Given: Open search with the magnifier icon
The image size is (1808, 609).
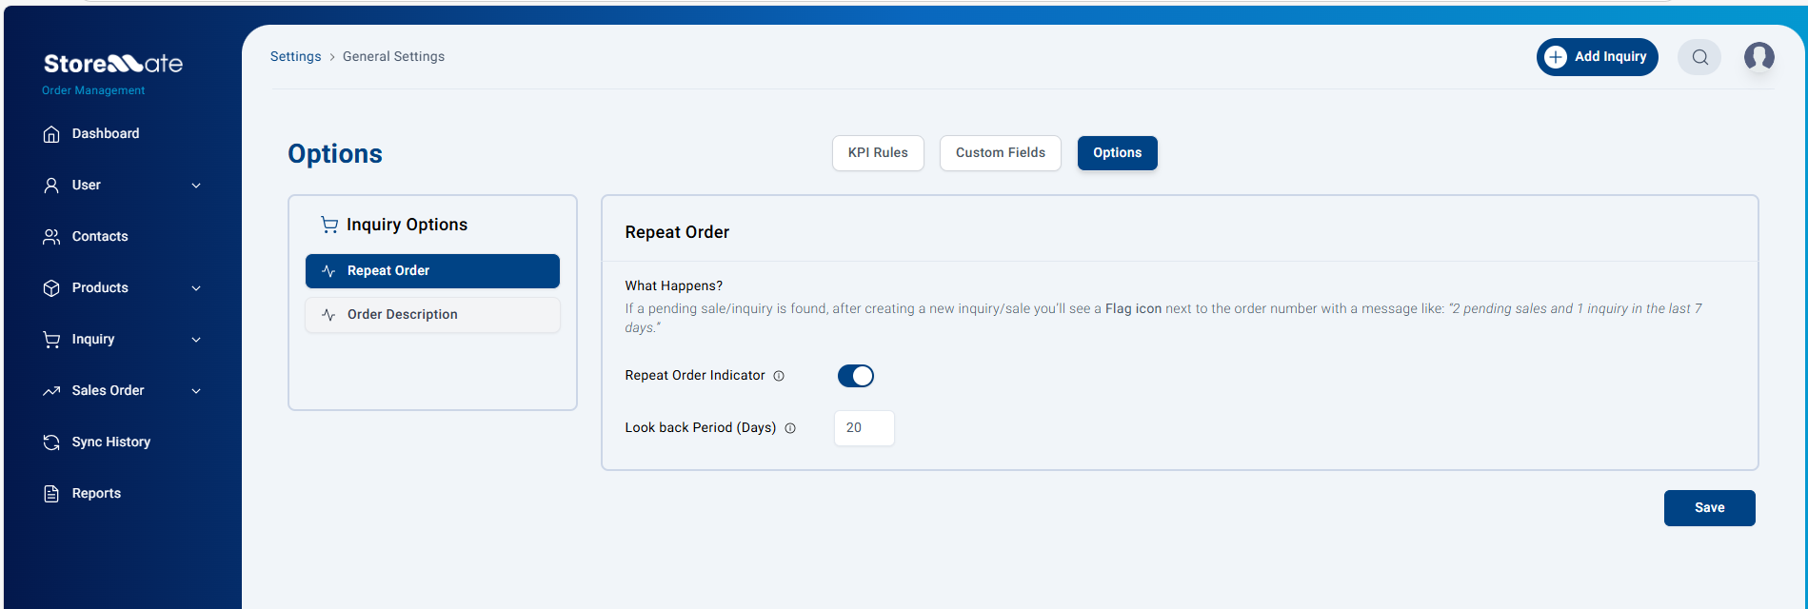Looking at the screenshot, I should pyautogui.click(x=1699, y=57).
